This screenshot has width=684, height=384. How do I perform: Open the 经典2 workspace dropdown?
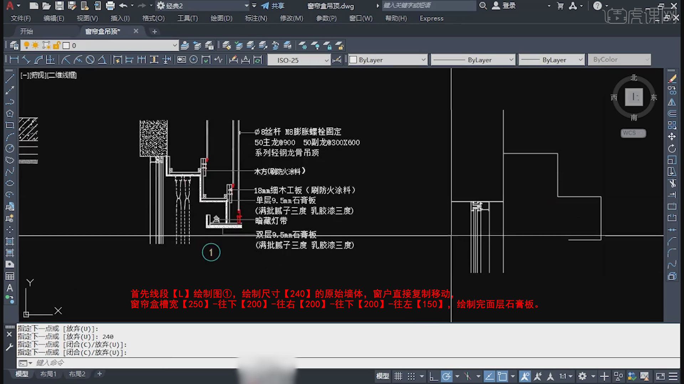pos(203,6)
